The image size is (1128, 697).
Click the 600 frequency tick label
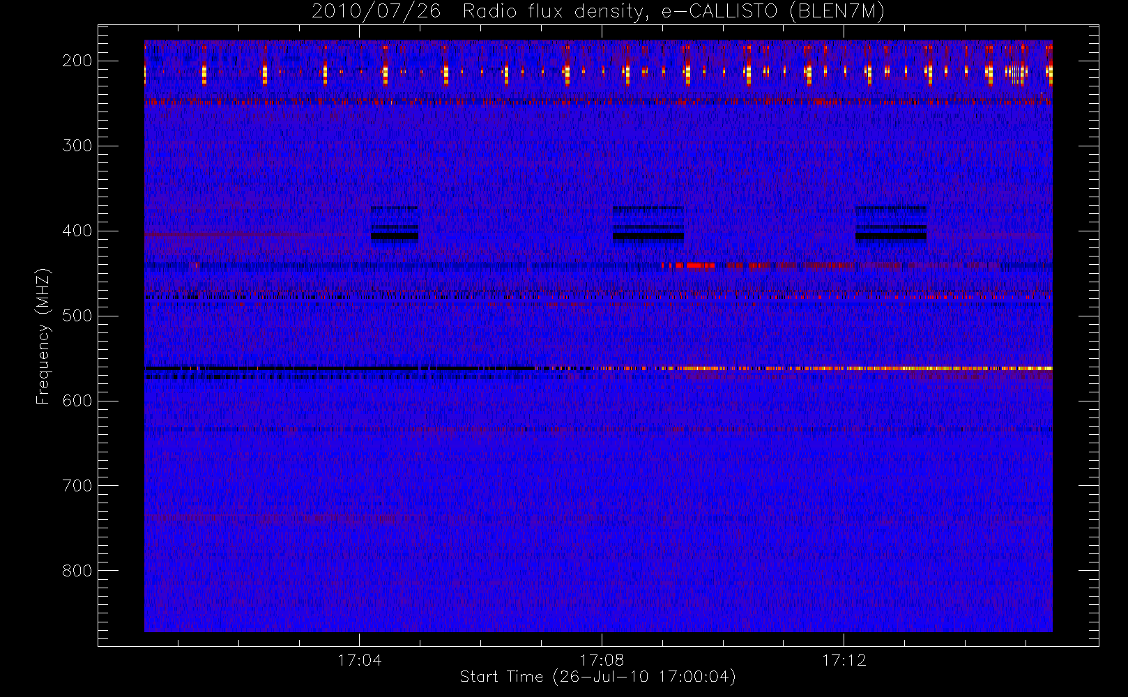pyautogui.click(x=77, y=401)
